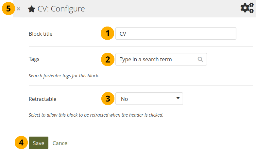Click the orange number 5 badge

click(8, 9)
